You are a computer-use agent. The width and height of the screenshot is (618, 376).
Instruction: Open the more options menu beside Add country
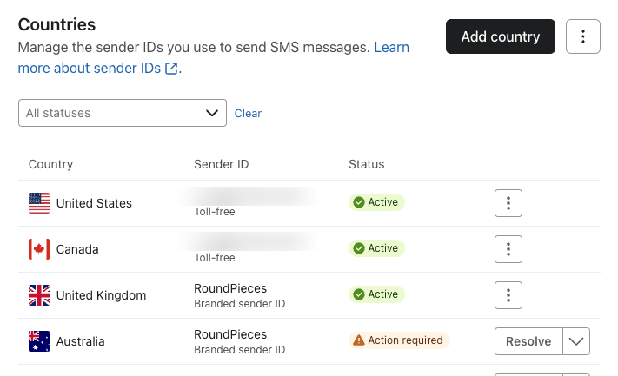[582, 36]
